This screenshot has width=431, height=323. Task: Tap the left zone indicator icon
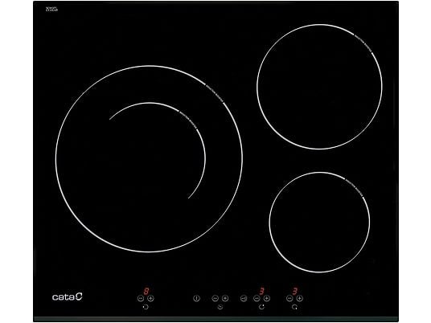click(146, 307)
